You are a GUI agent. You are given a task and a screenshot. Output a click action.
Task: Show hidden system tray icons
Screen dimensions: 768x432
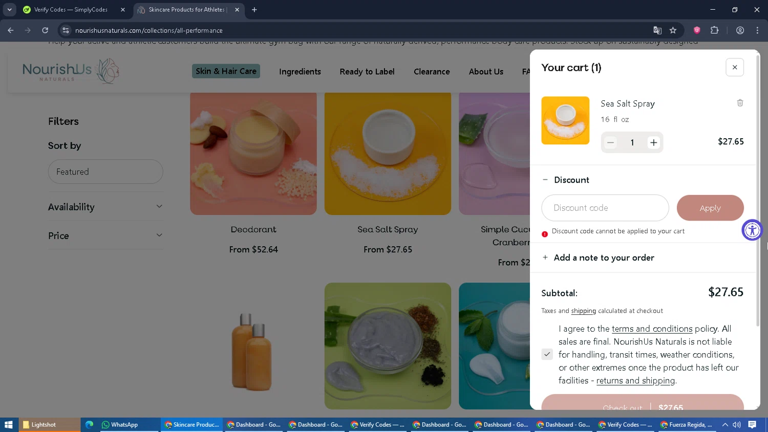click(x=725, y=425)
